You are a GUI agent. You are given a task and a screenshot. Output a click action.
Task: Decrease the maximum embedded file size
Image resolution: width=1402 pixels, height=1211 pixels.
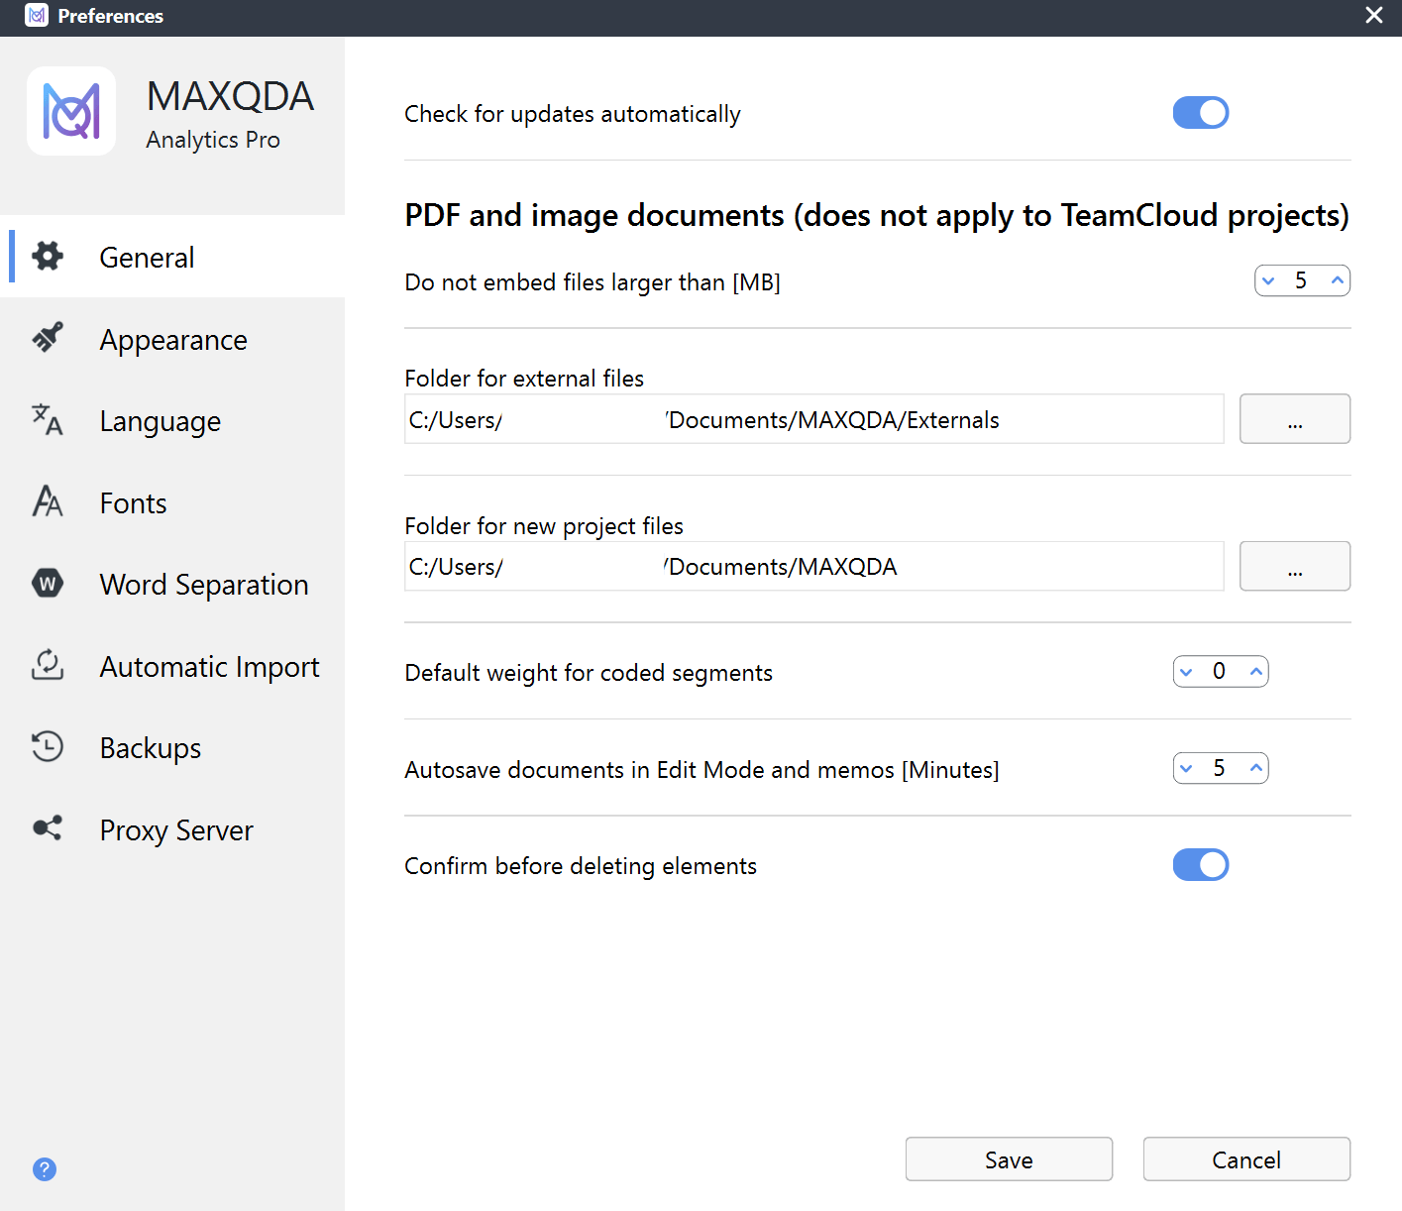coord(1268,280)
